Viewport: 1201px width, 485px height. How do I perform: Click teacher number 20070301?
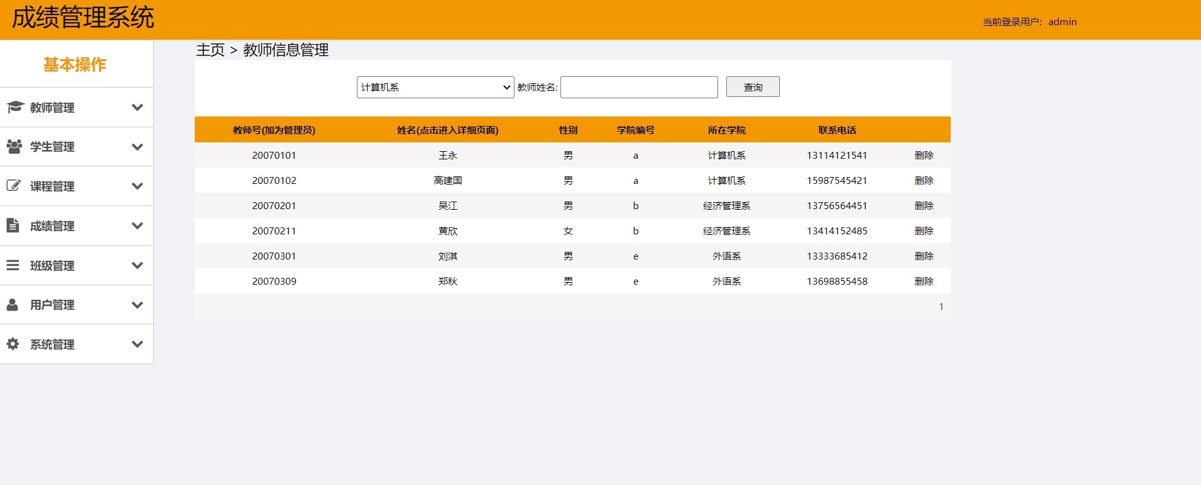(x=274, y=256)
